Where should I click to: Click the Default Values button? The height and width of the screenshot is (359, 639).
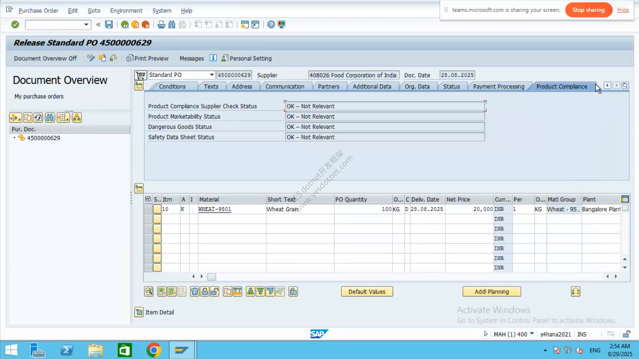[x=367, y=292]
